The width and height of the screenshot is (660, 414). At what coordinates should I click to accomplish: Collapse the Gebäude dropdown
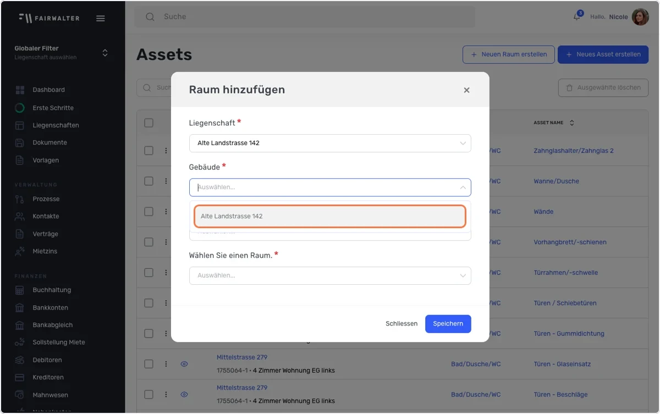point(463,187)
